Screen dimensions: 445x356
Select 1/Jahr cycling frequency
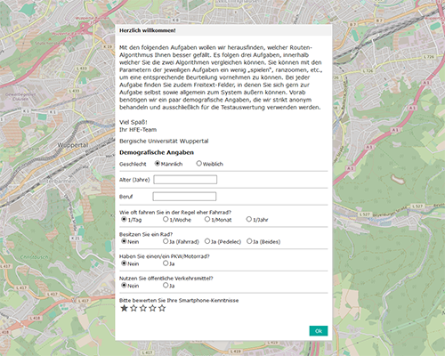click(249, 219)
